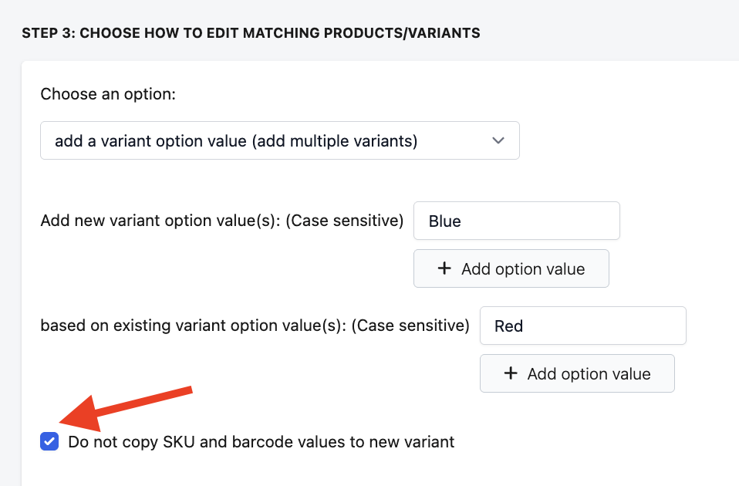Click the Step 3 section heading
This screenshot has height=486, width=739.
click(251, 33)
